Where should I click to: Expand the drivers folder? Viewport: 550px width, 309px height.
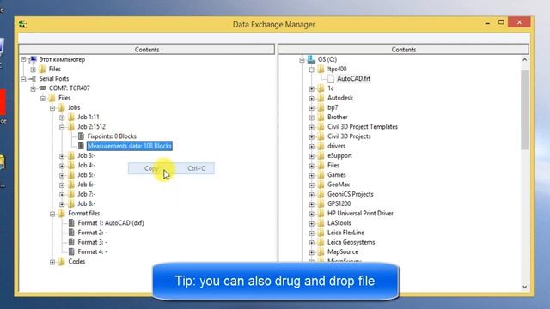(x=311, y=147)
